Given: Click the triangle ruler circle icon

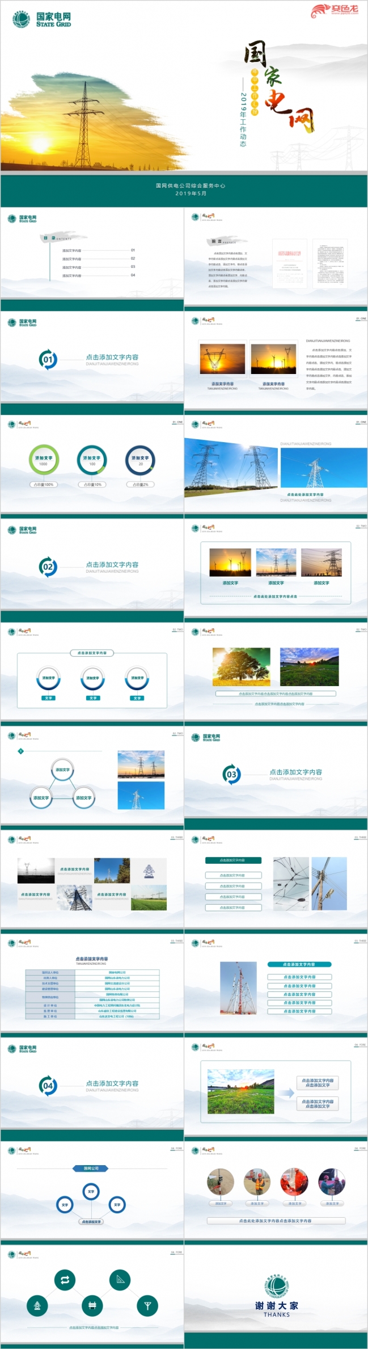Looking at the screenshot, I should 120,1280.
